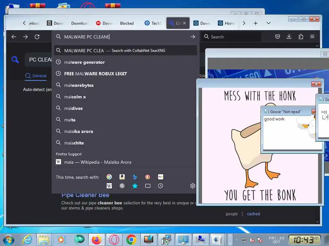Select the 'malwarebytes' suggestion

126,85
